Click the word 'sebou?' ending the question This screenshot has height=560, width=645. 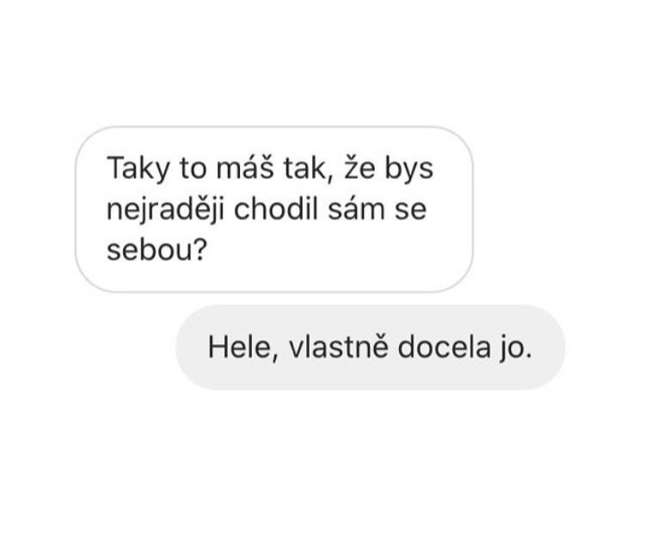coord(157,249)
